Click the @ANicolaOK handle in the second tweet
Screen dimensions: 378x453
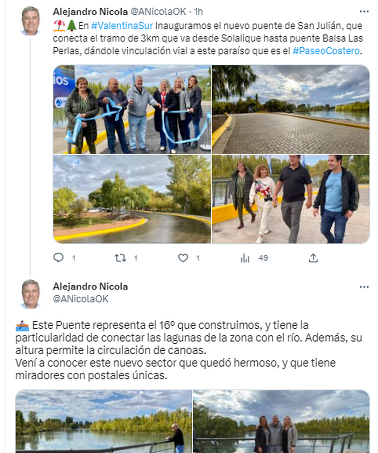81,299
